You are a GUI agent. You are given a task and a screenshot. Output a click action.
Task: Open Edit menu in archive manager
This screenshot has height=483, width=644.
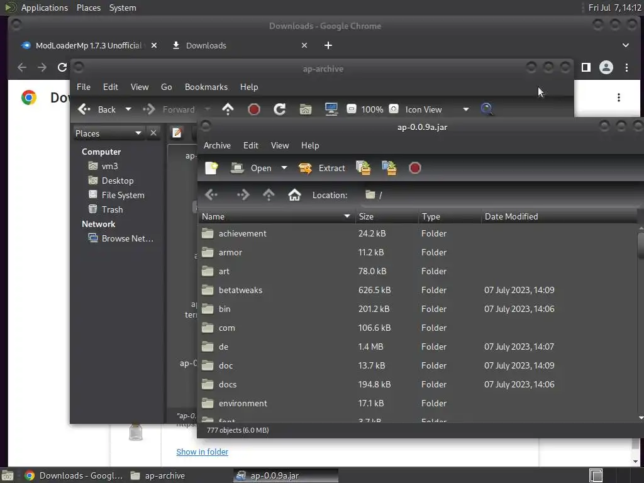[x=250, y=145]
